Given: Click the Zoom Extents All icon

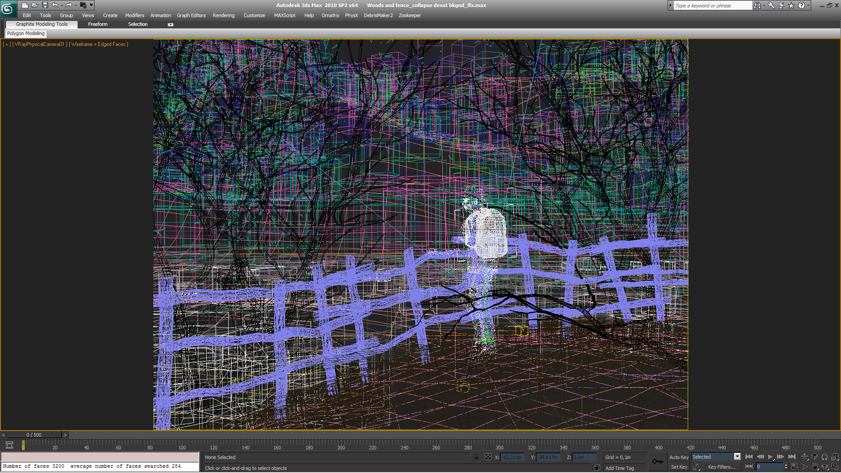Looking at the screenshot, I should pos(835,457).
